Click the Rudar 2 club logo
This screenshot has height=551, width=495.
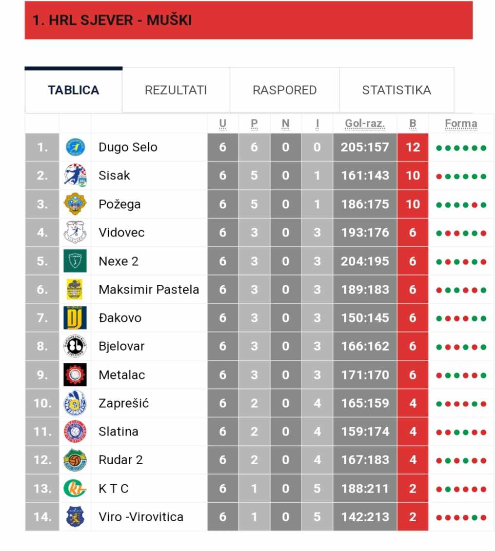(x=75, y=460)
